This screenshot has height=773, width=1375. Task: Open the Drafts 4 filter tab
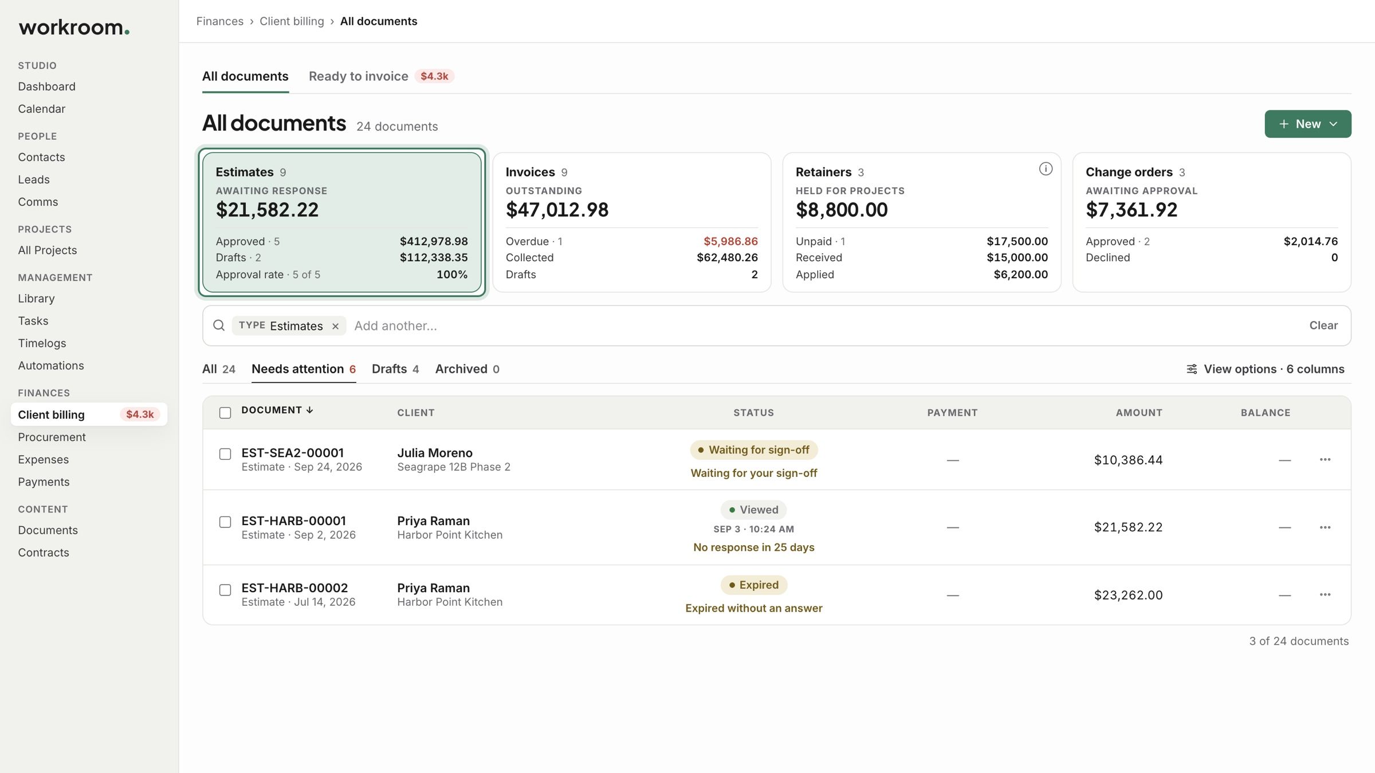pos(395,369)
